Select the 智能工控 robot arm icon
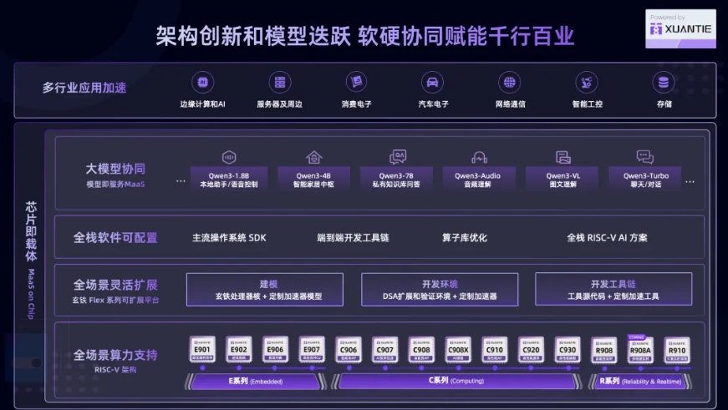Image resolution: width=728 pixels, height=410 pixels. 587,83
